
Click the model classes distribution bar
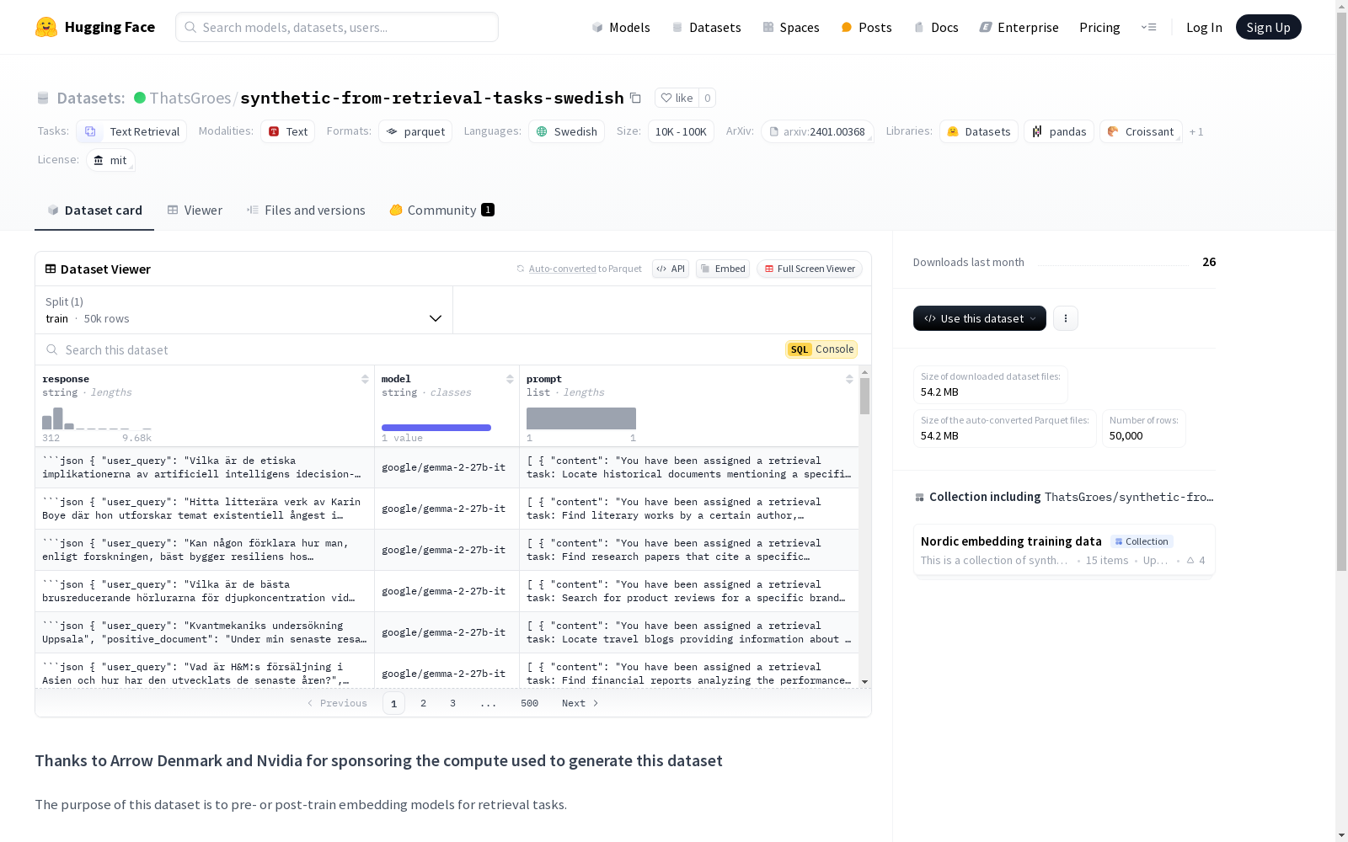coord(436,428)
